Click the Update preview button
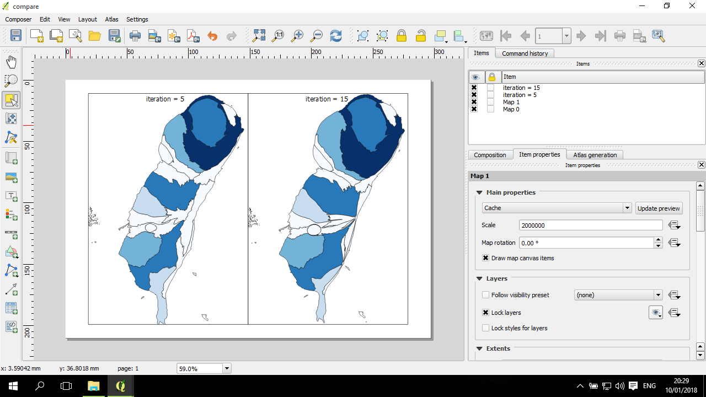Image resolution: width=706 pixels, height=397 pixels. pyautogui.click(x=659, y=208)
